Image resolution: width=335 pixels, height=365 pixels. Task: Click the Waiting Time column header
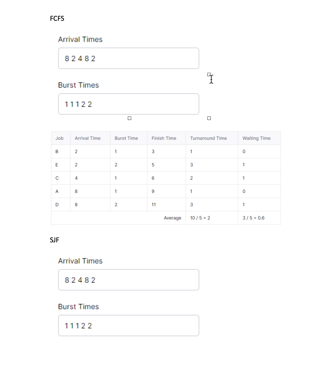click(x=256, y=138)
